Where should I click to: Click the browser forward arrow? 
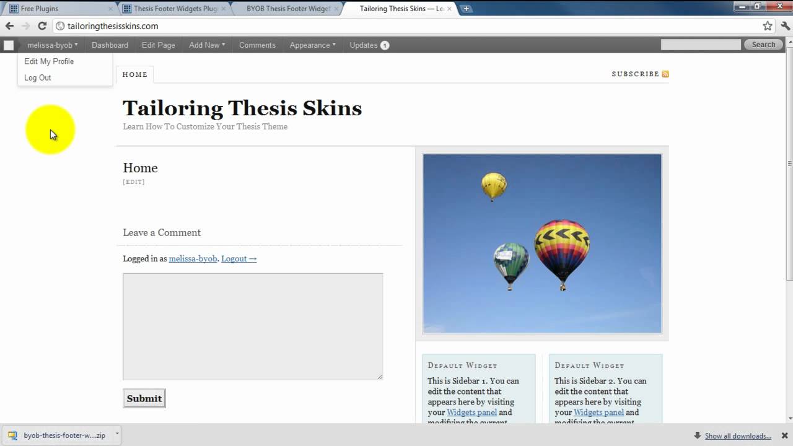pyautogui.click(x=25, y=26)
